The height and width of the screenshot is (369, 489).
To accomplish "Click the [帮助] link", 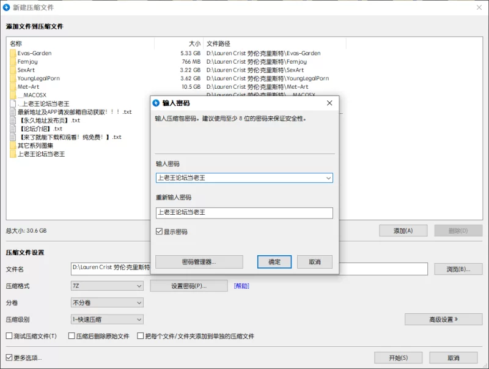I will click(241, 286).
